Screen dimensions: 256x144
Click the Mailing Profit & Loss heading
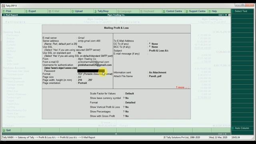[116, 28]
